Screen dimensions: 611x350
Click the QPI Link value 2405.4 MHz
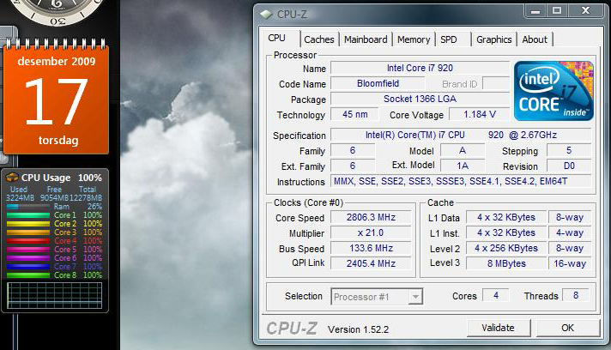pyautogui.click(x=371, y=263)
